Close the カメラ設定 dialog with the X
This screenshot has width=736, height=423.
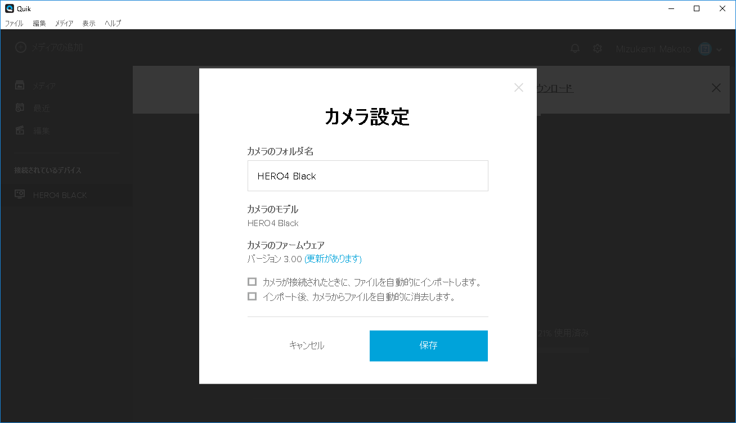pyautogui.click(x=519, y=88)
